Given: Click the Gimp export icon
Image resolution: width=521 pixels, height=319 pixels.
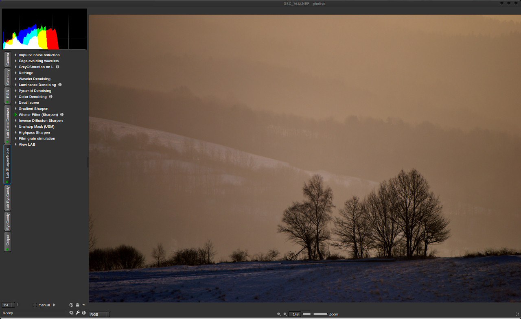Looking at the screenshot, I should tap(83, 305).
